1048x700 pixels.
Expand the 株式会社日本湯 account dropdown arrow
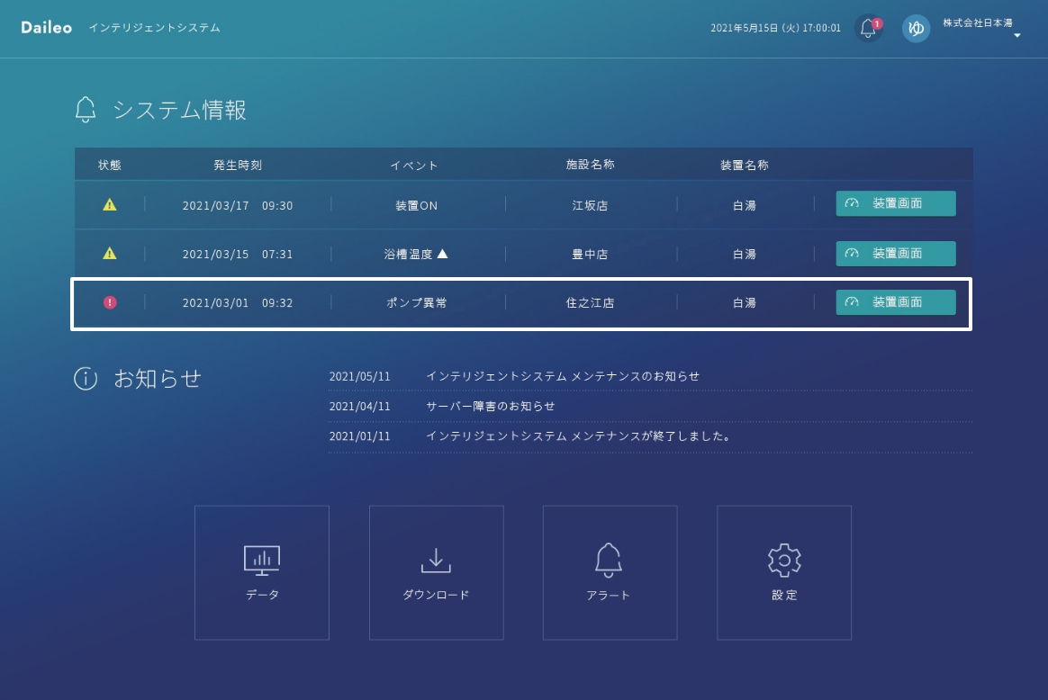point(1016,36)
